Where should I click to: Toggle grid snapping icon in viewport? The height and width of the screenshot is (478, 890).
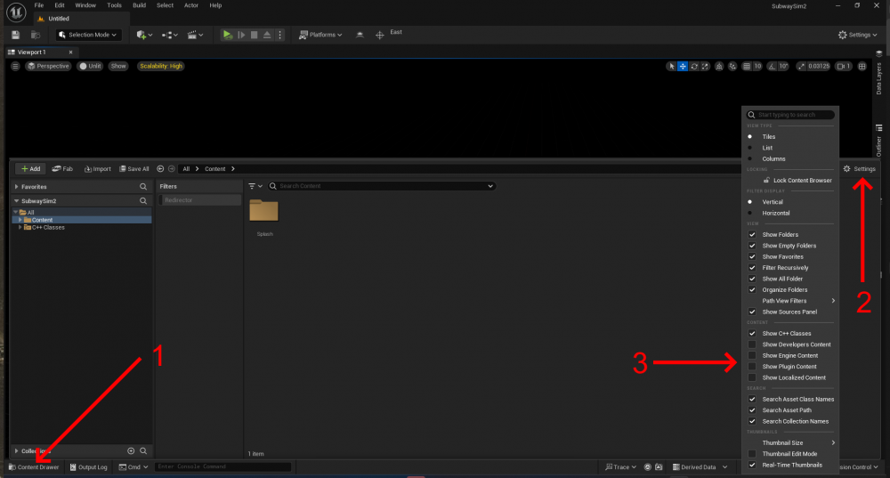click(x=746, y=66)
